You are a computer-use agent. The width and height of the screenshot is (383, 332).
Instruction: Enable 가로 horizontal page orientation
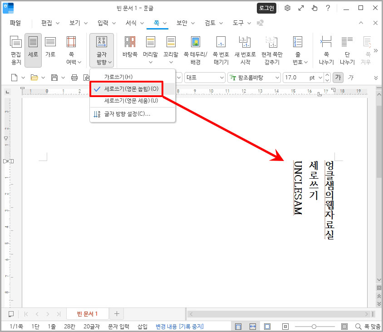click(50, 50)
